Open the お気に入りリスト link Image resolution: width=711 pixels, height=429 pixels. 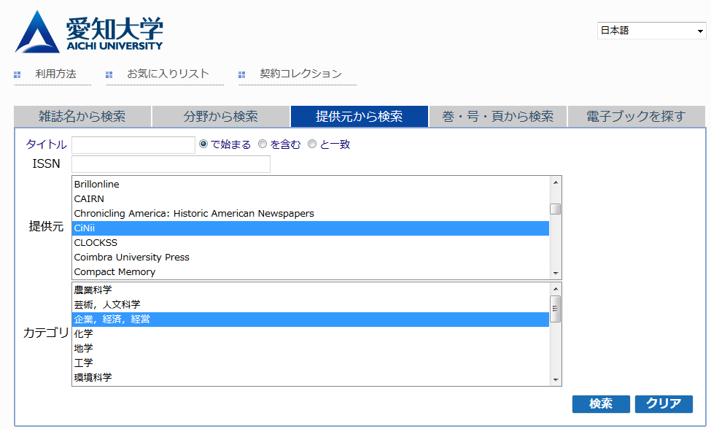168,74
